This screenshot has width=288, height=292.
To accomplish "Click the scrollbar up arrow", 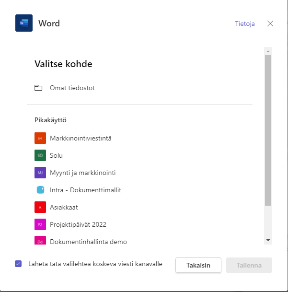I will tap(268, 51).
